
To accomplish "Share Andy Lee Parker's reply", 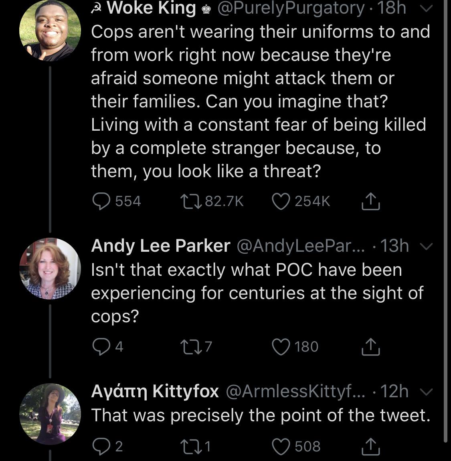I will [370, 347].
